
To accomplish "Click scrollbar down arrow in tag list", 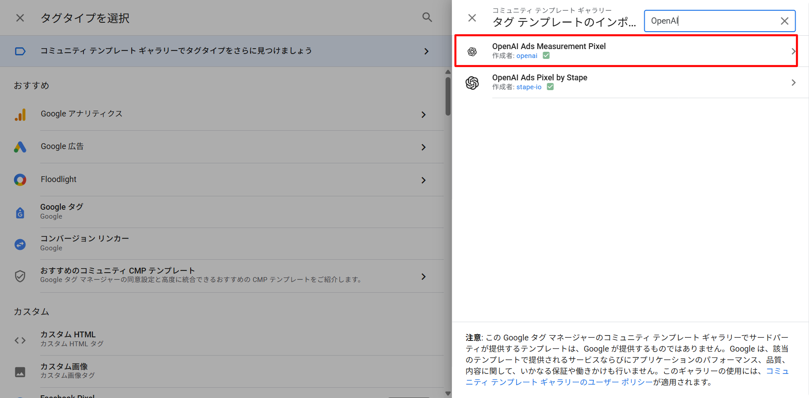I will 448,394.
